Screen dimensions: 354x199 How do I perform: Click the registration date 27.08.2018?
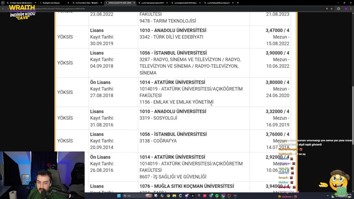click(x=101, y=95)
